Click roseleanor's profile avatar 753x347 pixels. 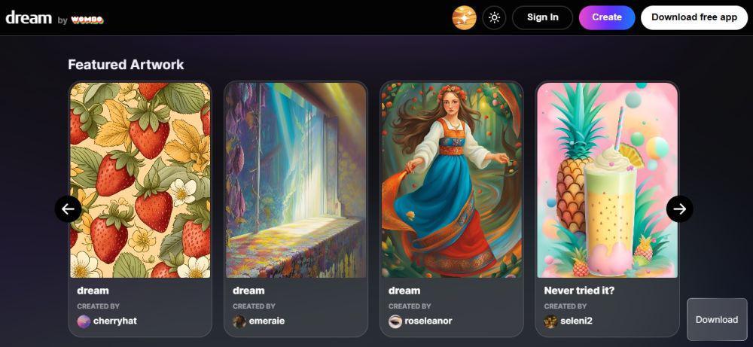coord(395,321)
